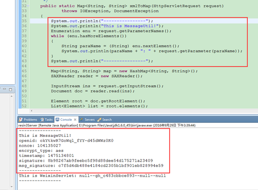The height and width of the screenshot is (190, 258).
Task: Click the 'signature:' console output line
Action: [86, 161]
